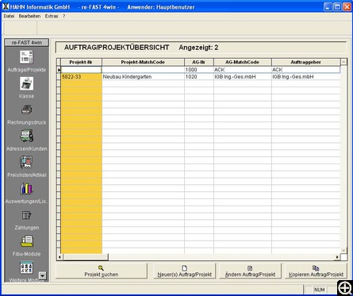Maximize the re-FAST 4win window
This screenshot has width=353, height=296.
(337, 6)
